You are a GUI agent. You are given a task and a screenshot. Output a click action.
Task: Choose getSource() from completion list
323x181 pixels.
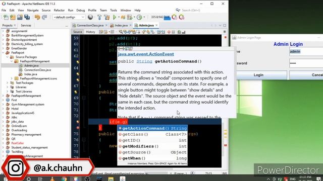tap(152, 152)
